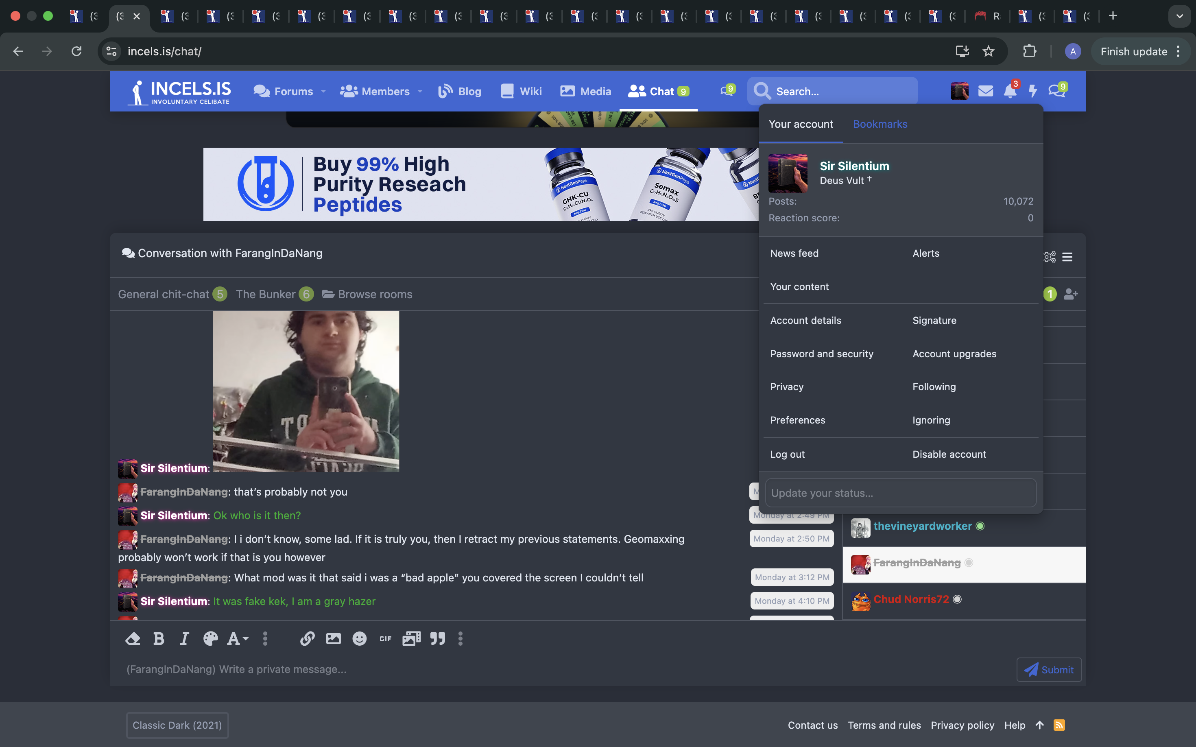
Task: Open The Bunker room
Action: pyautogui.click(x=275, y=294)
